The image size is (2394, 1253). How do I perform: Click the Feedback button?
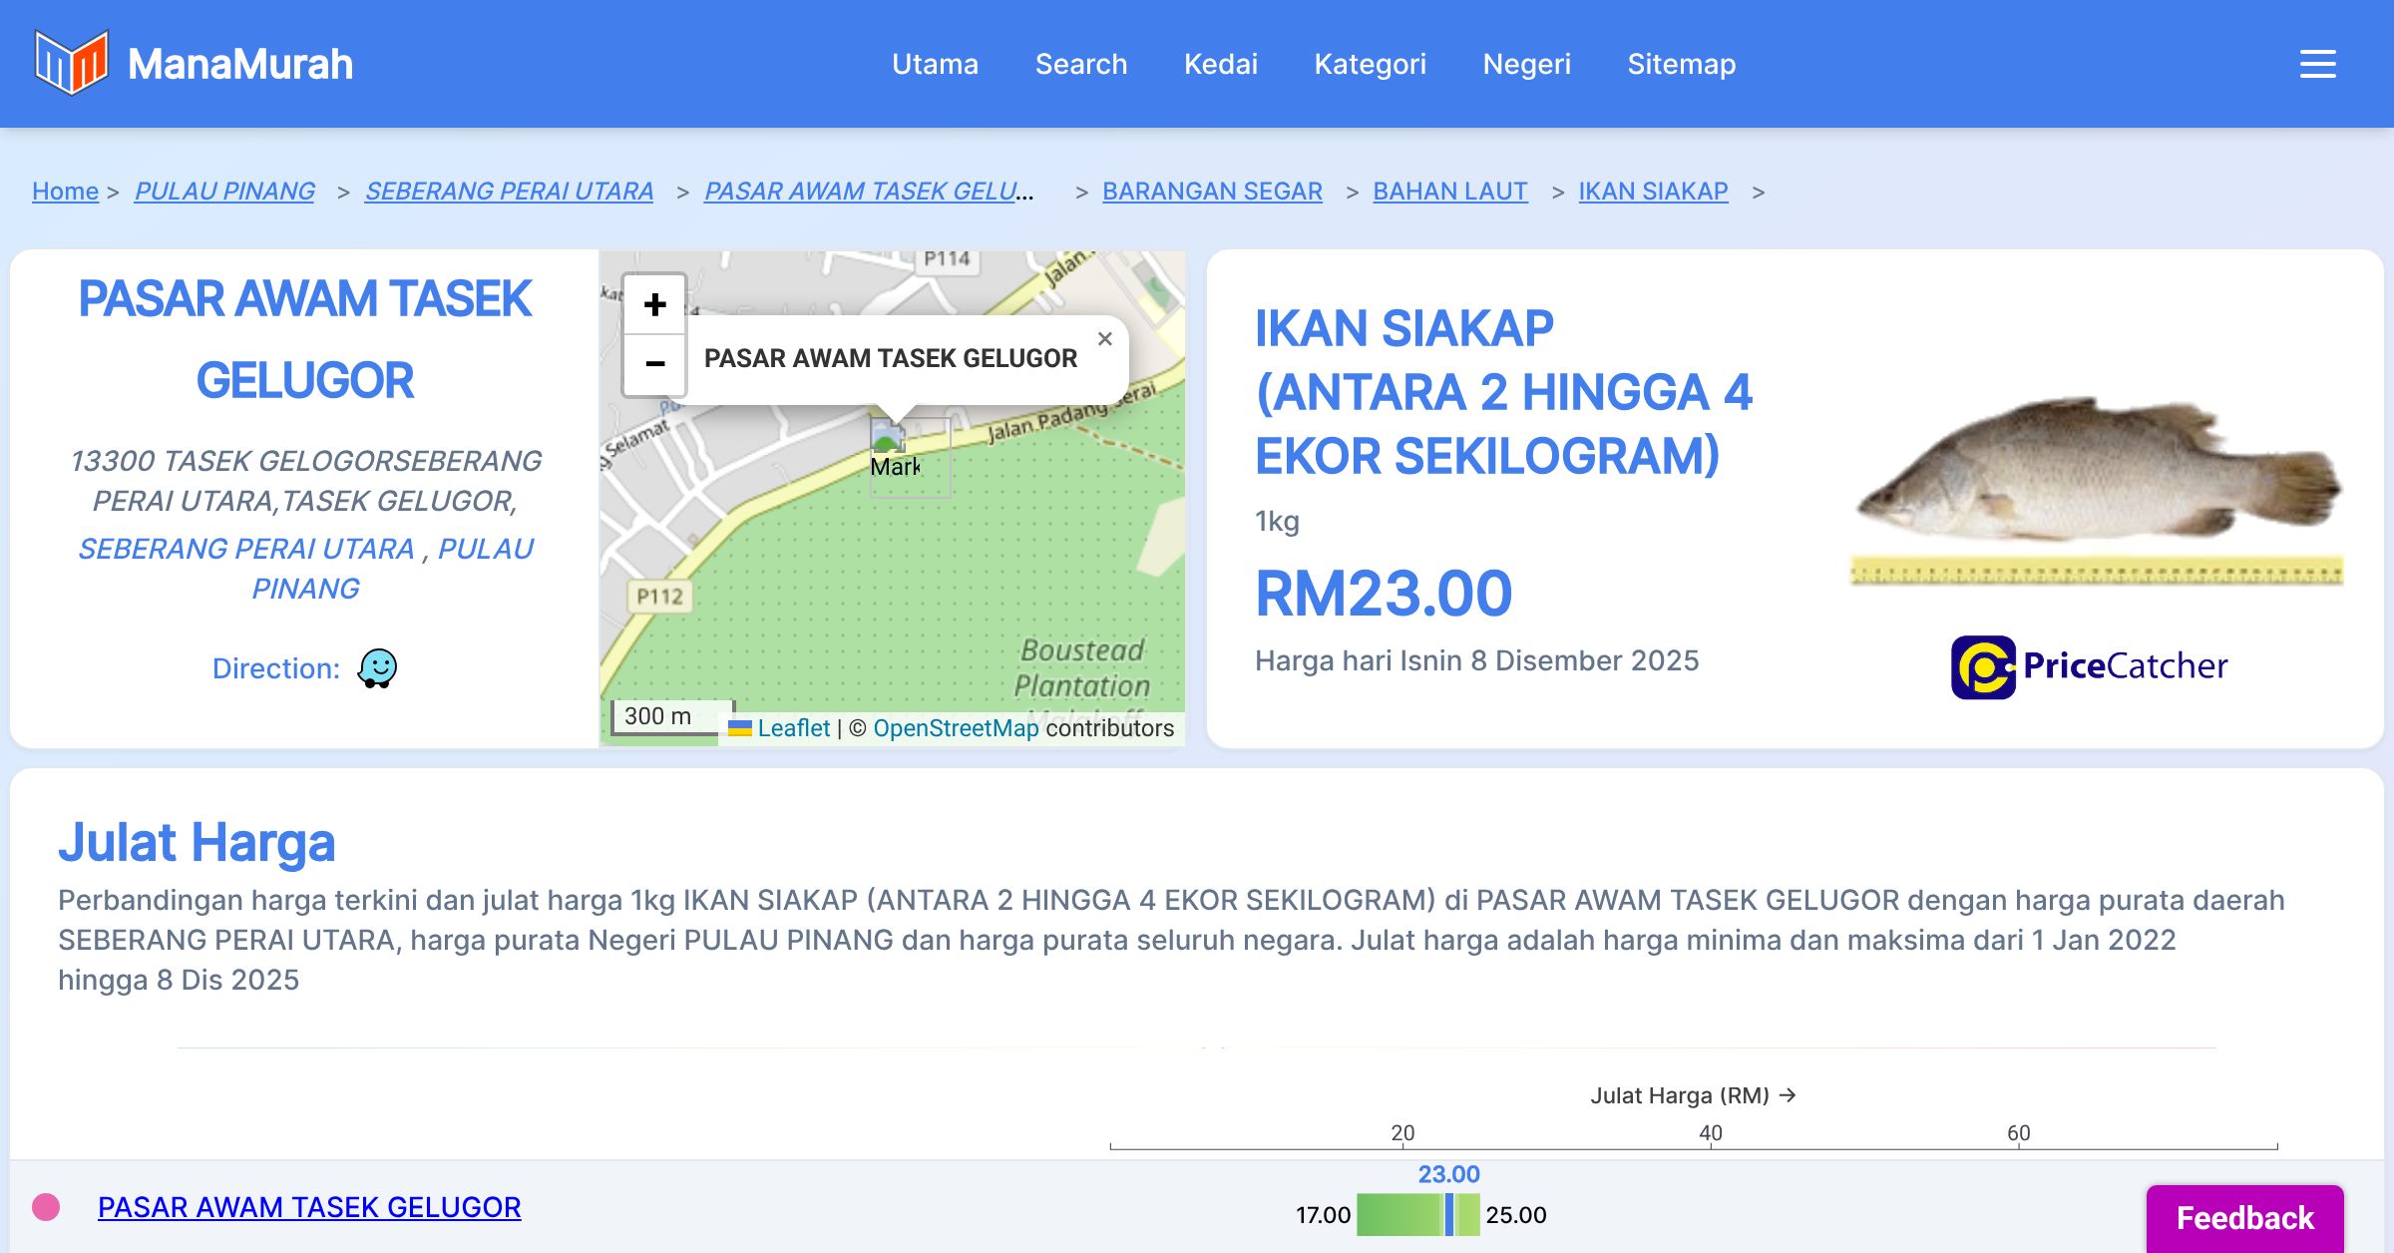(x=2244, y=1217)
